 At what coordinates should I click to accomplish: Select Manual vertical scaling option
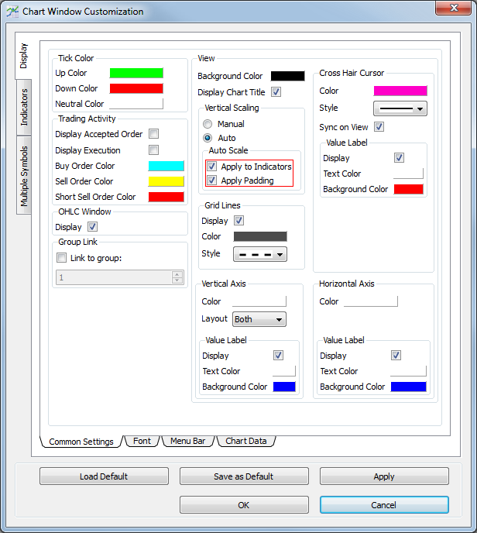pyautogui.click(x=208, y=124)
